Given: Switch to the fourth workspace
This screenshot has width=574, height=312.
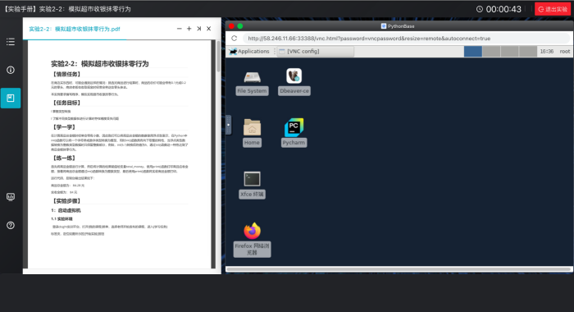Looking at the screenshot, I should (528, 52).
